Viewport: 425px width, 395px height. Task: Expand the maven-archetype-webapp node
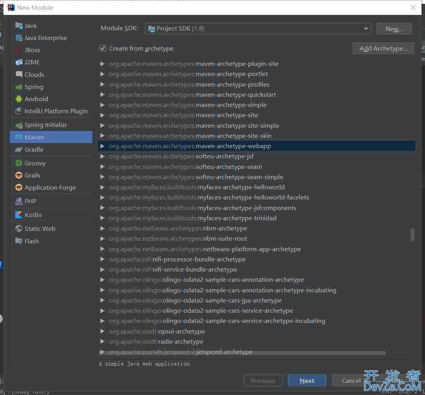pyautogui.click(x=103, y=147)
